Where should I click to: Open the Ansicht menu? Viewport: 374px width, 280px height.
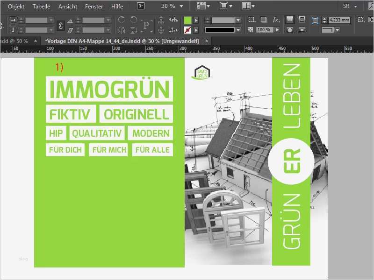click(x=68, y=7)
